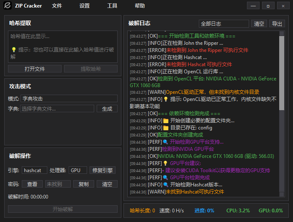Open the 引擎 hashcat dropdown
293x222 pixels.
click(x=34, y=170)
